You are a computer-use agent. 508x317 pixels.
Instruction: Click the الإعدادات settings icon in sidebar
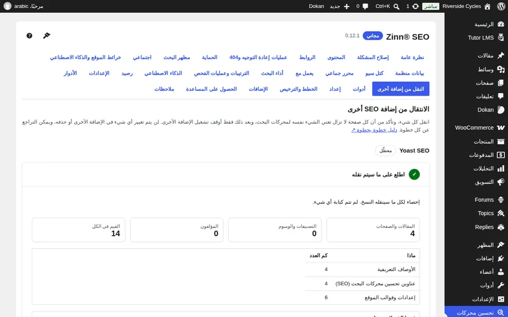point(501,299)
